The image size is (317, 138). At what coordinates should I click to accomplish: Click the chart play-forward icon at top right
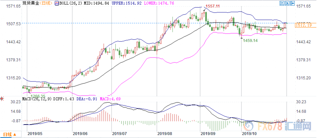point(287,3)
